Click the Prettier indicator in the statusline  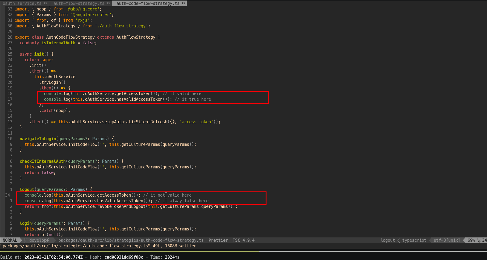click(218, 240)
